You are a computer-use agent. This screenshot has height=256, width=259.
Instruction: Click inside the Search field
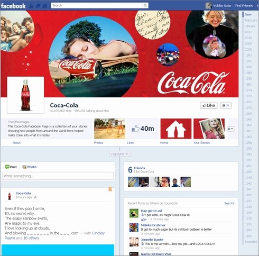click(97, 6)
